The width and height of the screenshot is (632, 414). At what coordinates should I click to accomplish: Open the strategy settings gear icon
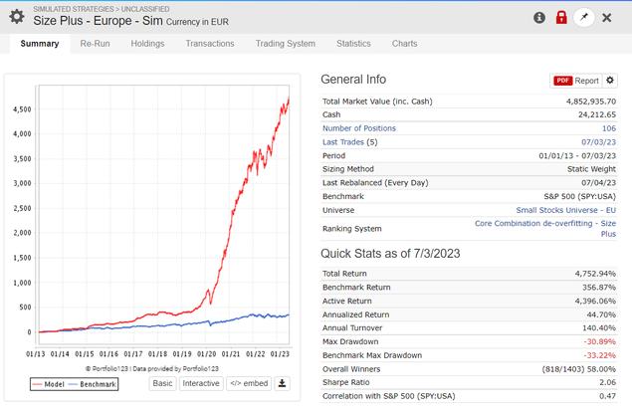[16, 17]
